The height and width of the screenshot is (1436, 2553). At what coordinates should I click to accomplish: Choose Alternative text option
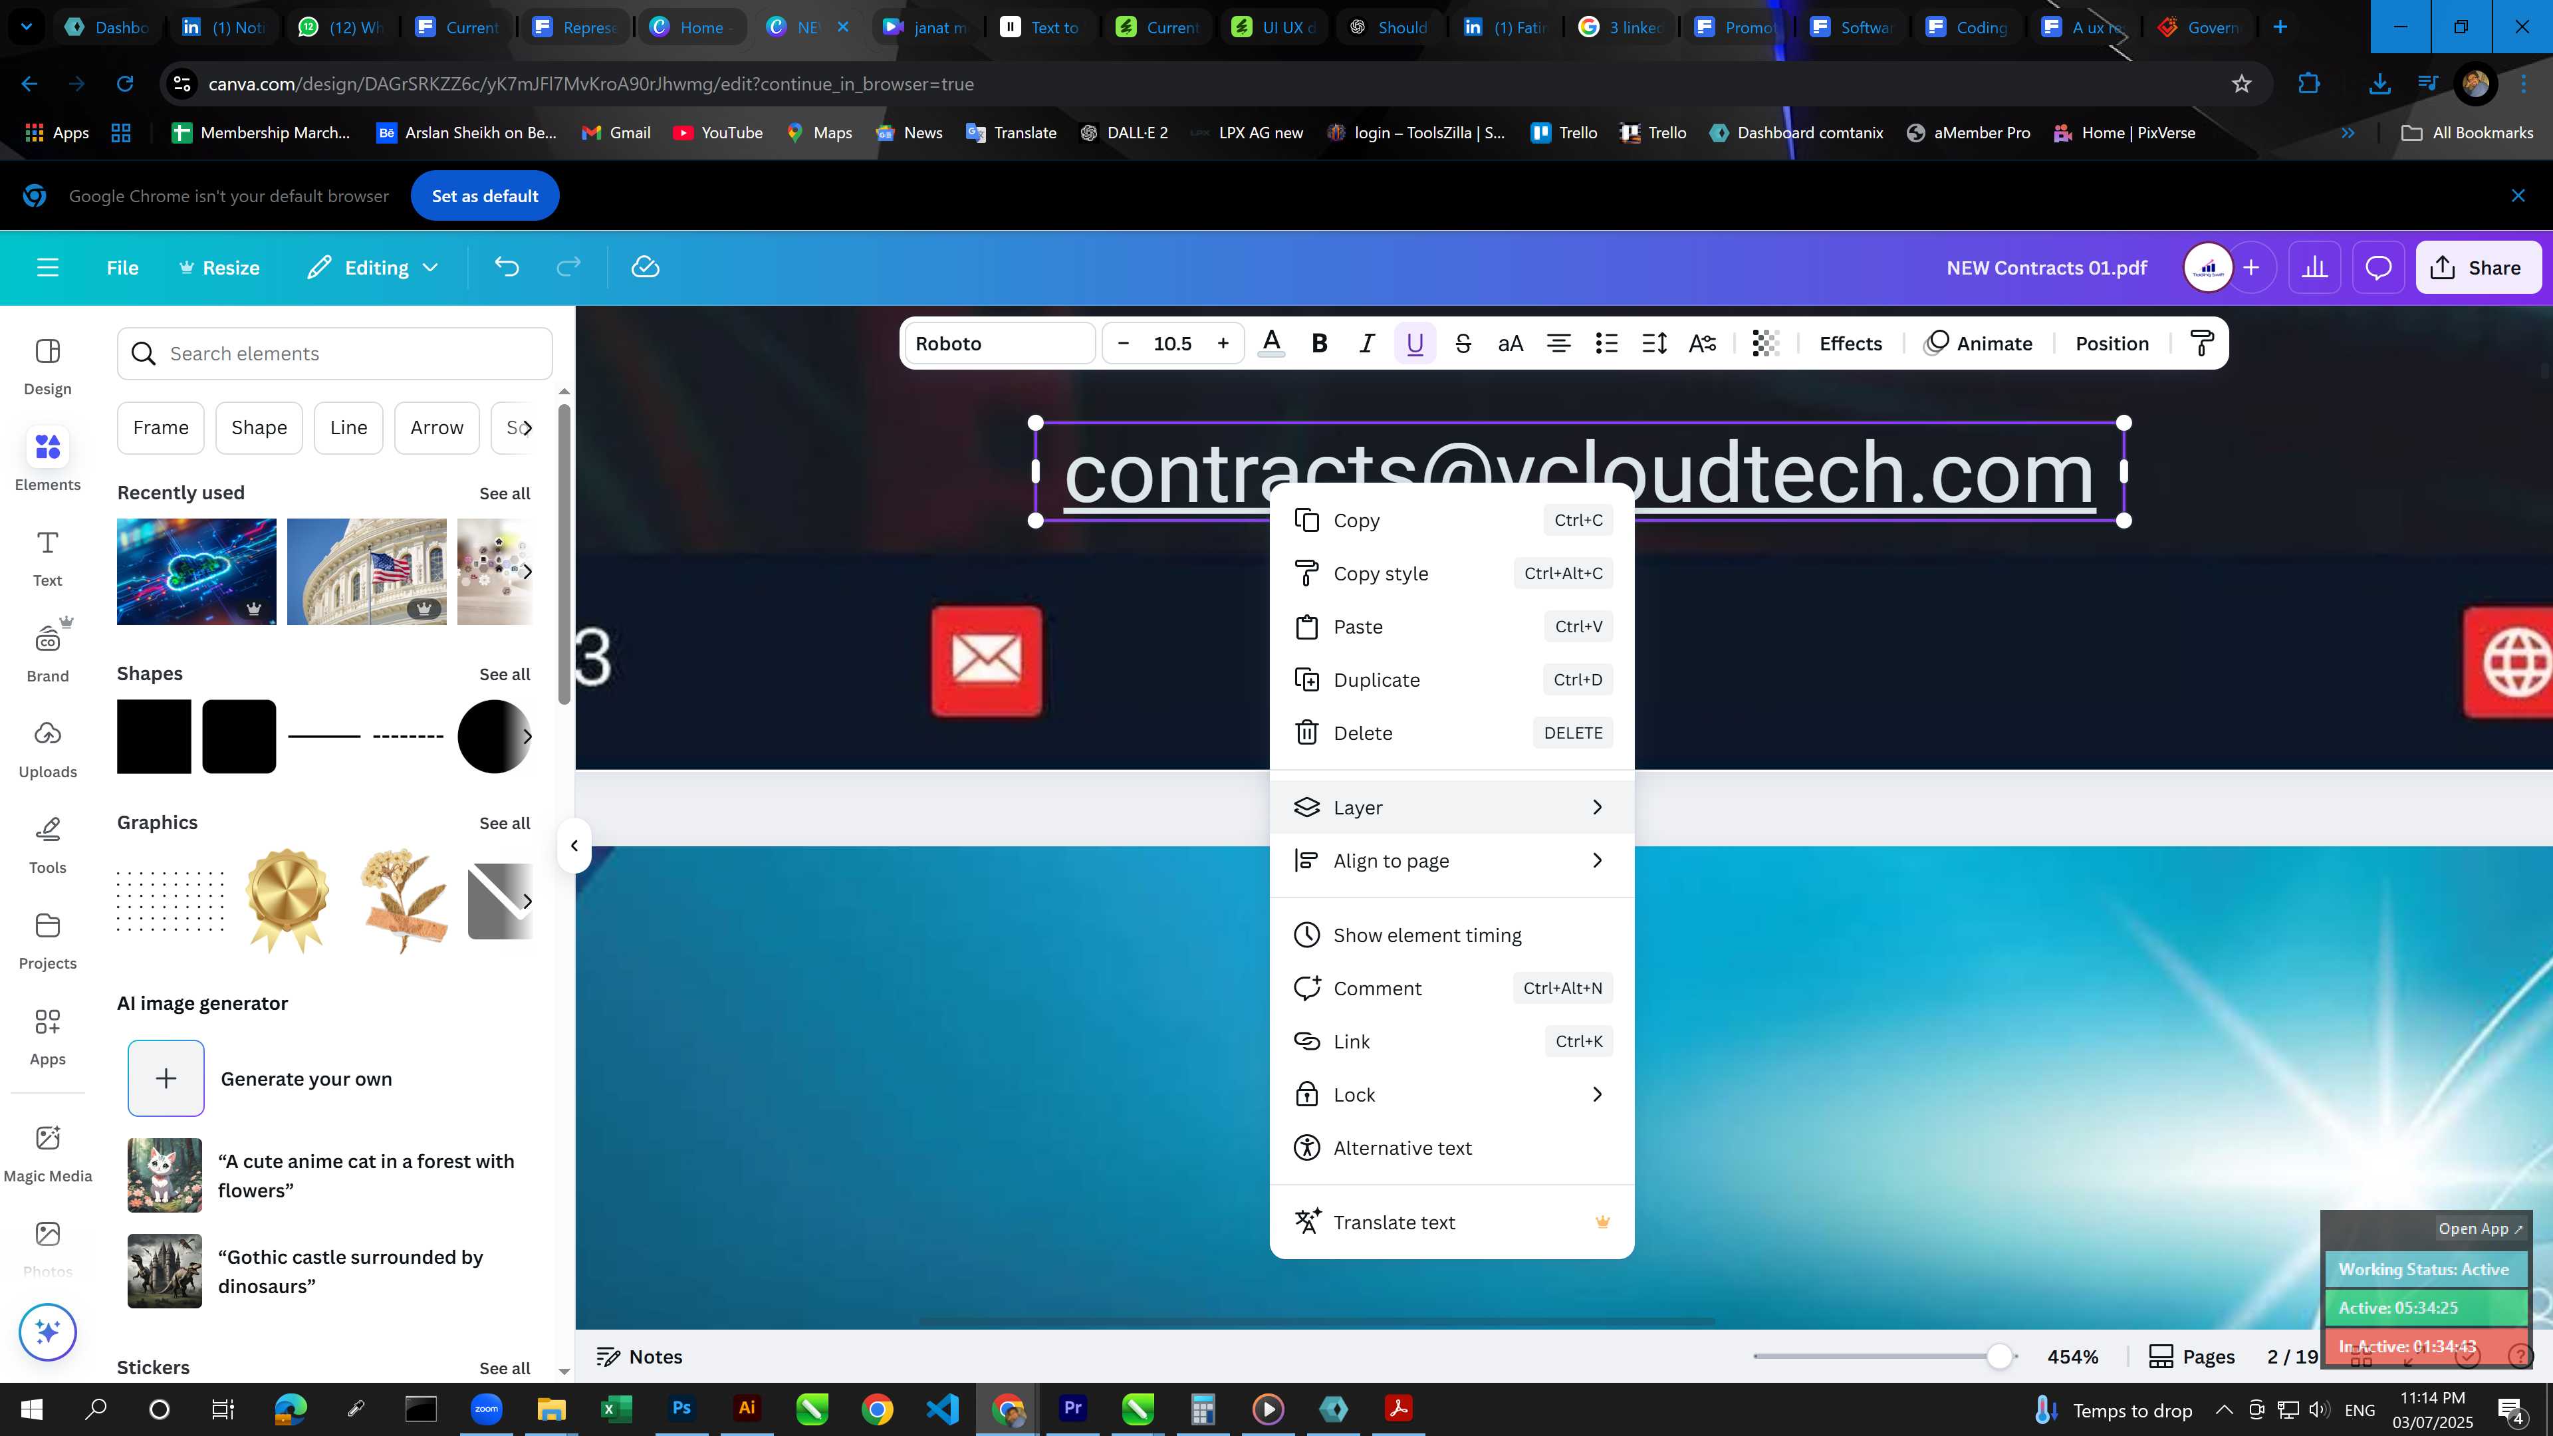point(1452,1149)
